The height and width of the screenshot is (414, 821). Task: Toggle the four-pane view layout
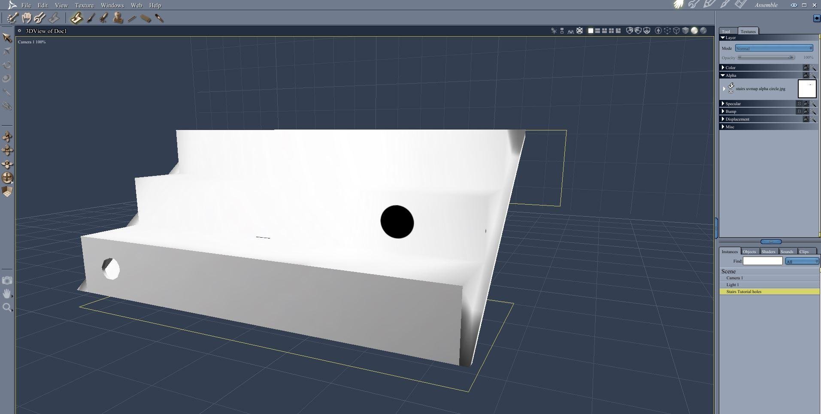pos(611,31)
